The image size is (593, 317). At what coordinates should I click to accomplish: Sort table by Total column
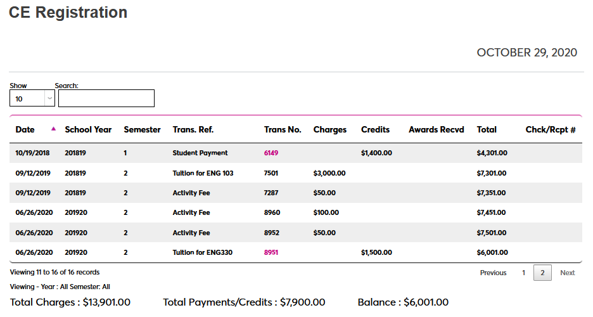487,129
